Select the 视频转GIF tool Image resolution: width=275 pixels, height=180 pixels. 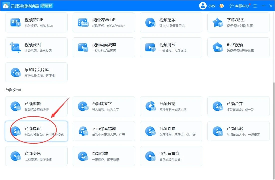click(36, 22)
